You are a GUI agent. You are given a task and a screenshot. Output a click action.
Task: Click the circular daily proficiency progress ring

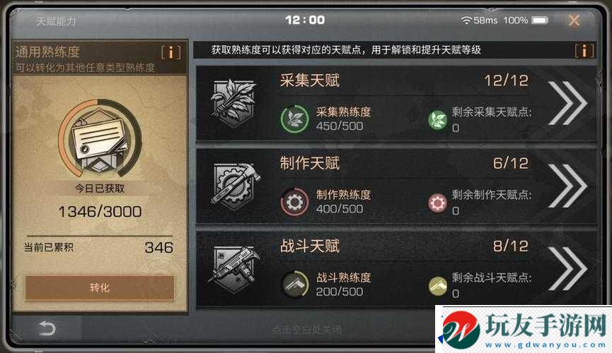pyautogui.click(x=100, y=138)
